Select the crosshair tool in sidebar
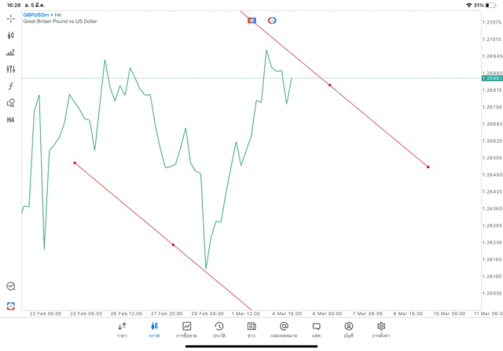This screenshot has height=351, width=503. click(10, 18)
